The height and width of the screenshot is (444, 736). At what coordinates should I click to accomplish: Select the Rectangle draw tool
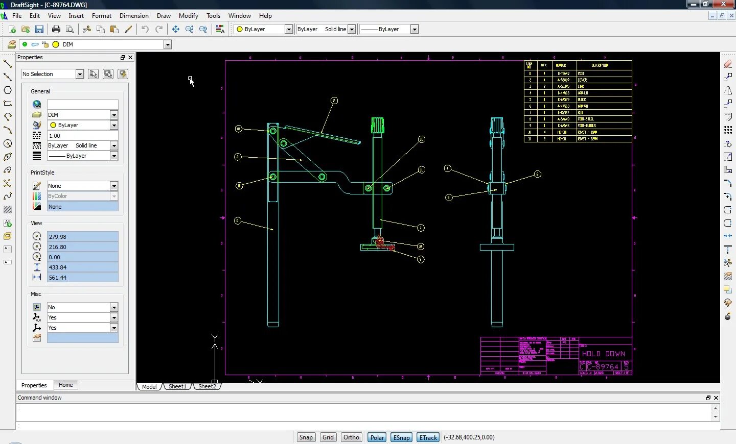[x=7, y=104]
